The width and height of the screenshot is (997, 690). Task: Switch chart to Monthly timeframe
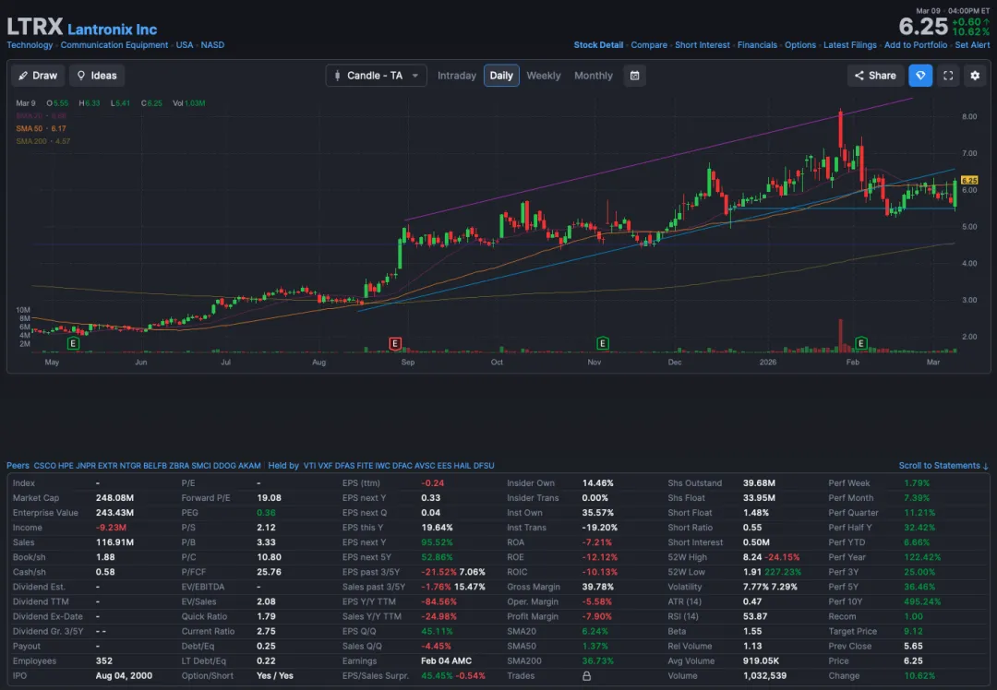594,76
